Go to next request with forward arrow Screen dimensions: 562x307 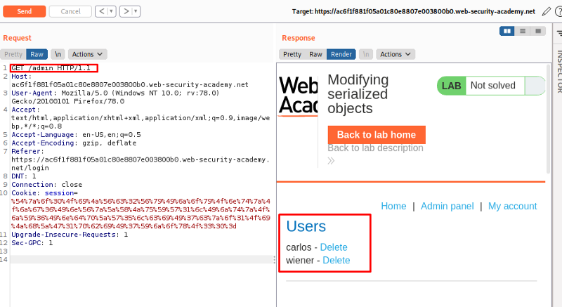point(126,11)
